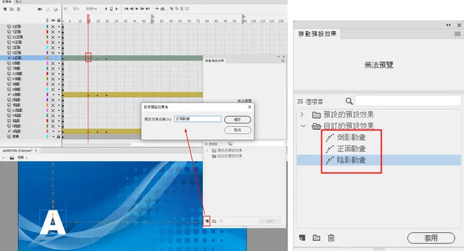Click the new layer icon in timeline

(5, 9)
